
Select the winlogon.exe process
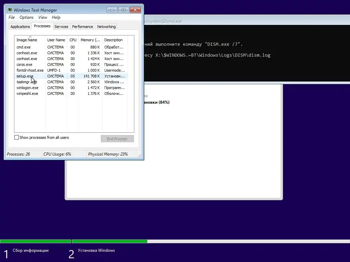(71, 88)
